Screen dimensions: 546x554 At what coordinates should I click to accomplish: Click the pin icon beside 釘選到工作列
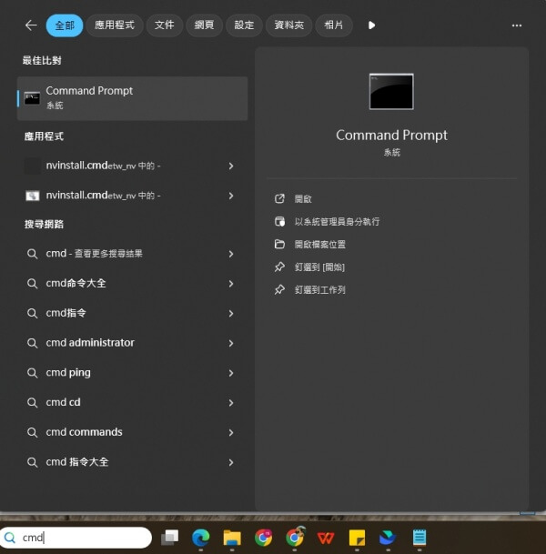[279, 289]
